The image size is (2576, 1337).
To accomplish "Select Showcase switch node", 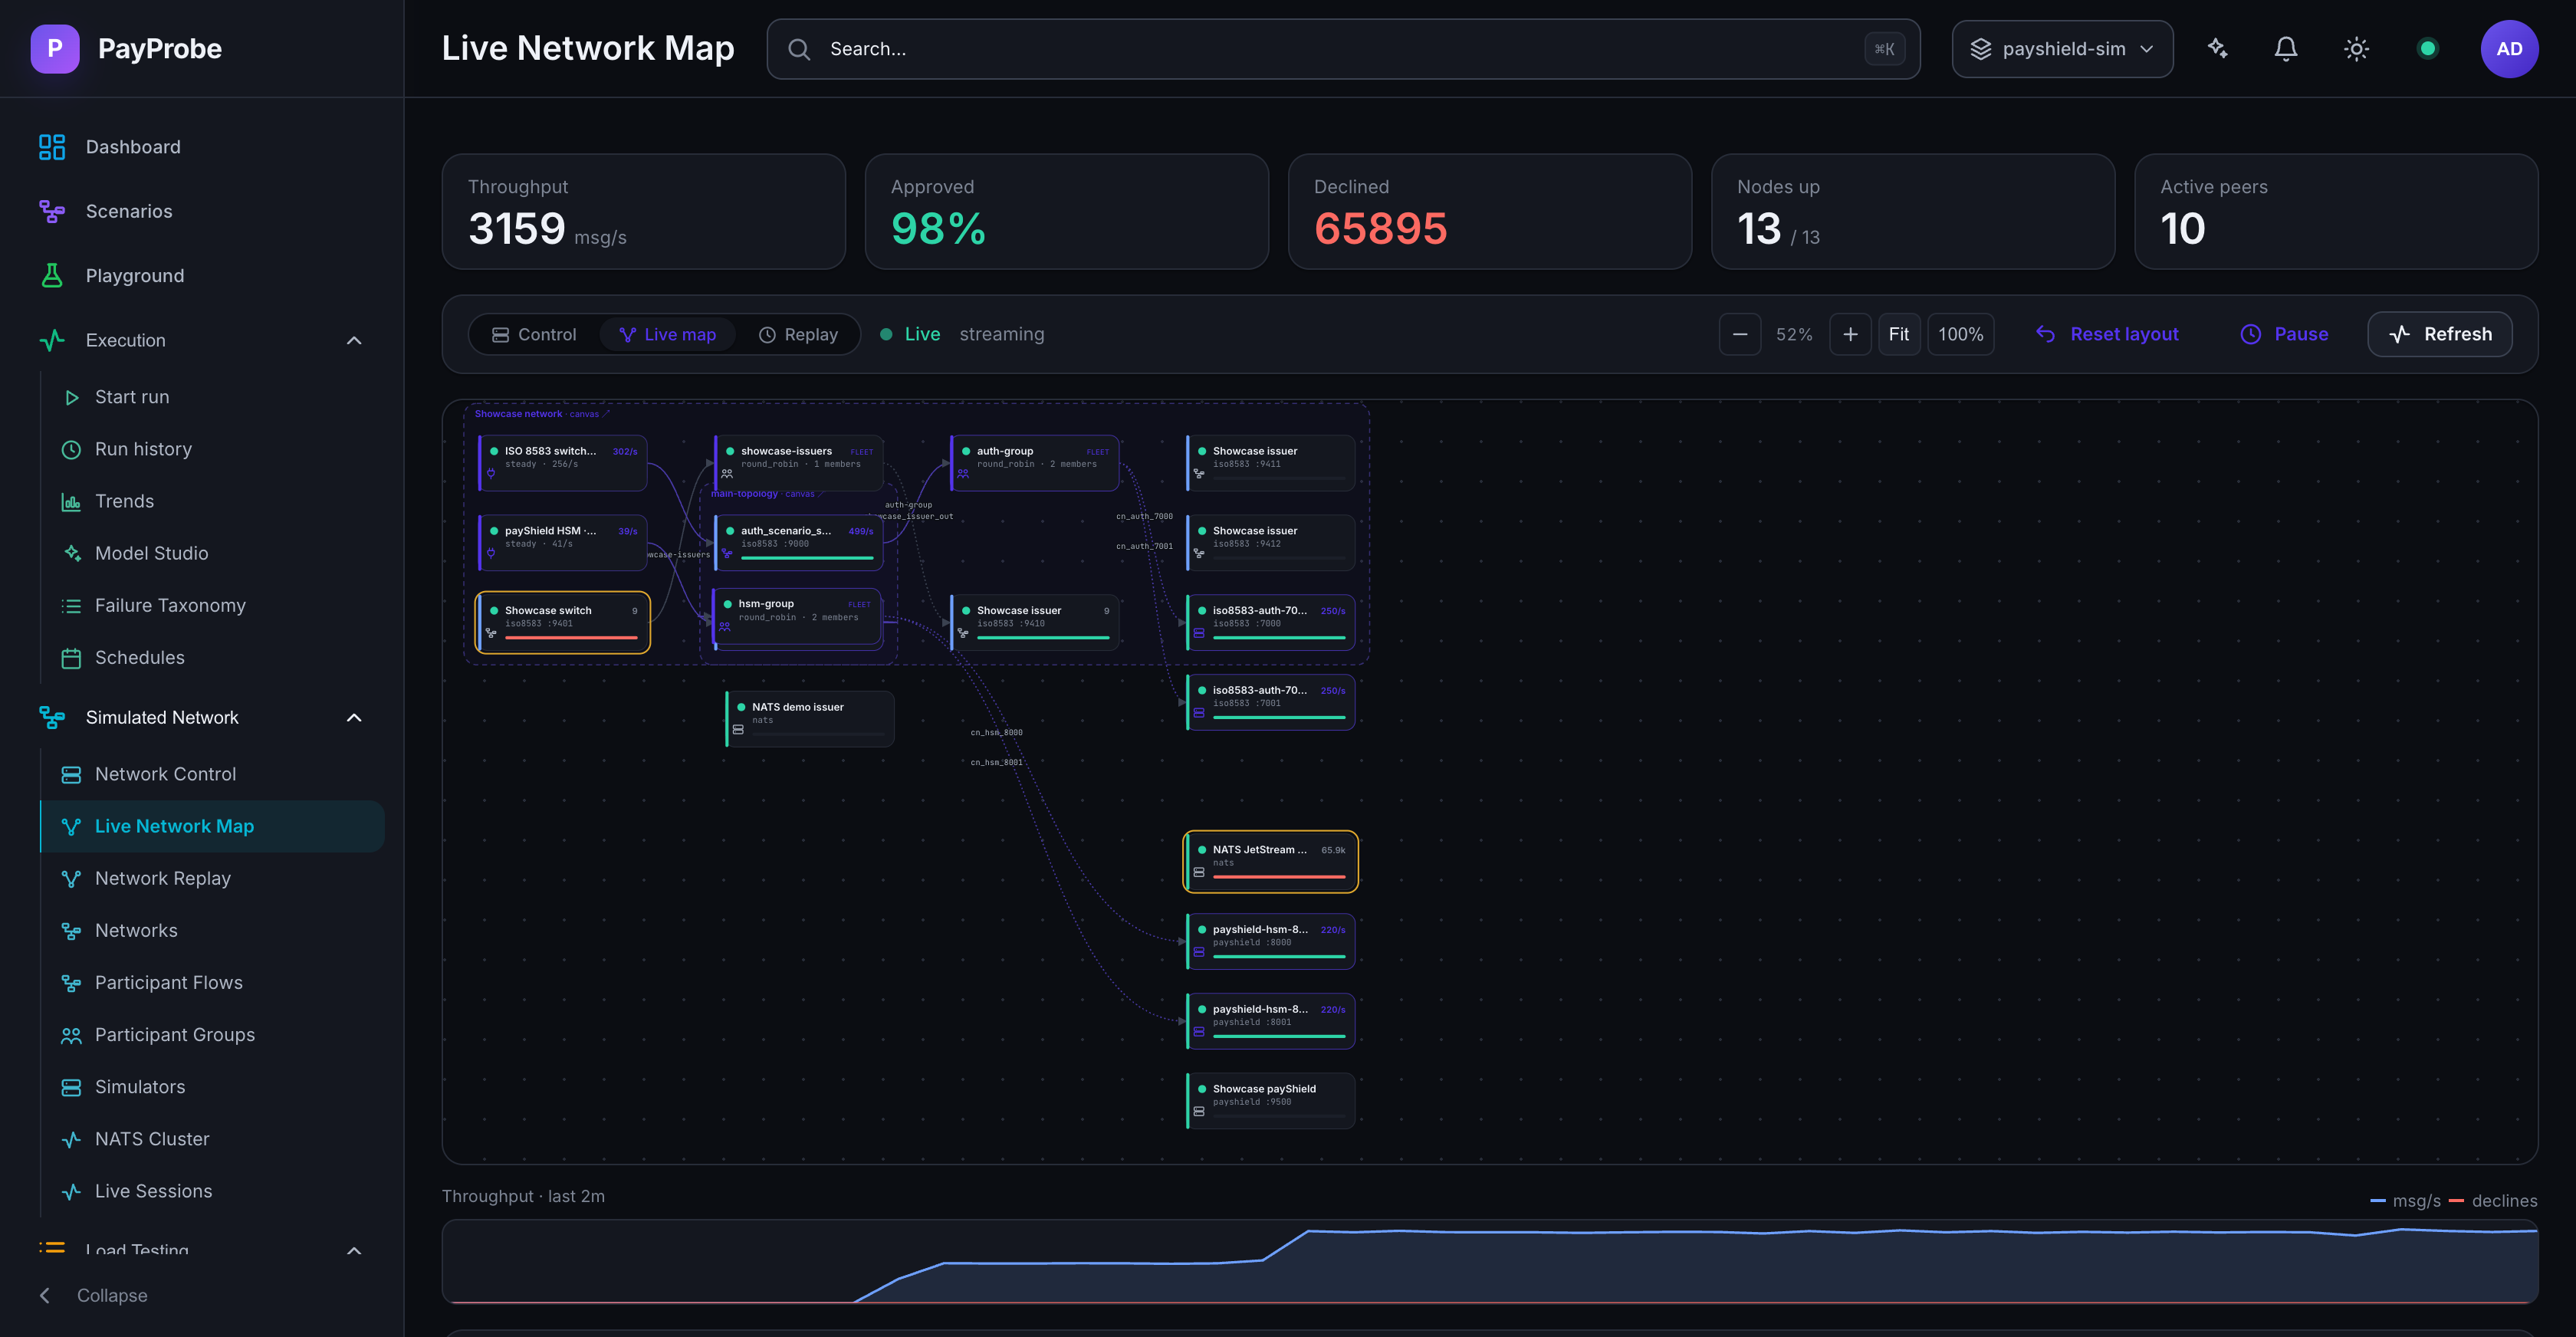I will (x=563, y=622).
